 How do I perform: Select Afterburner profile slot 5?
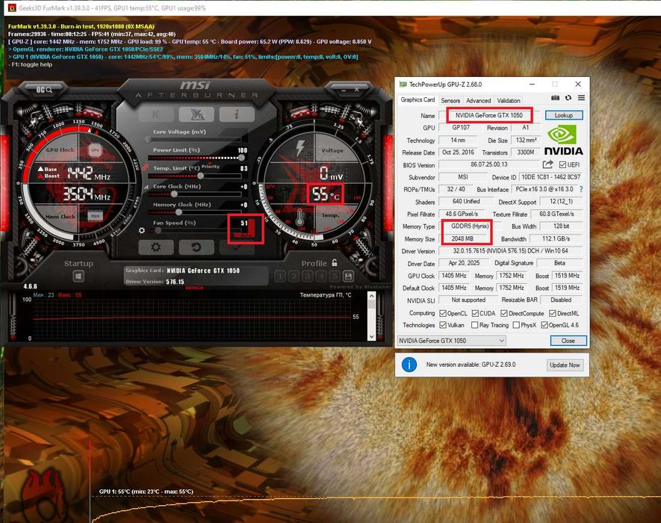(x=335, y=276)
